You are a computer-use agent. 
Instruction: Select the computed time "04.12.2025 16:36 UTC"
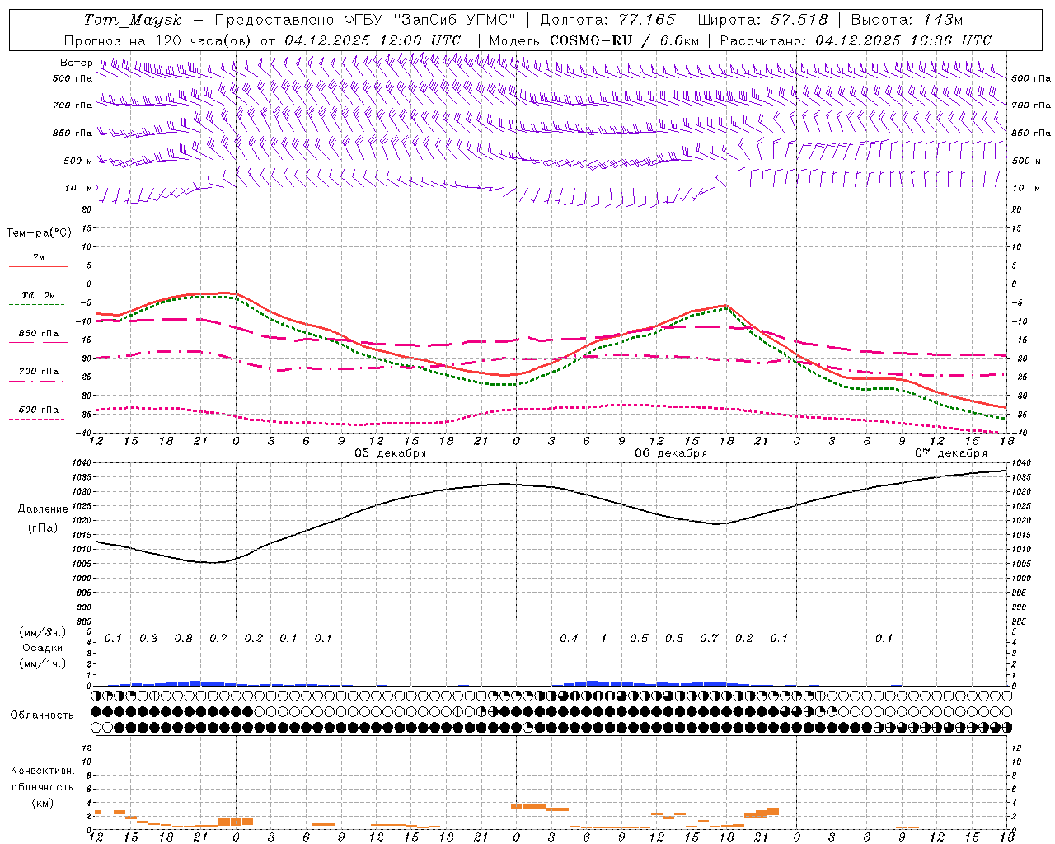903,40
